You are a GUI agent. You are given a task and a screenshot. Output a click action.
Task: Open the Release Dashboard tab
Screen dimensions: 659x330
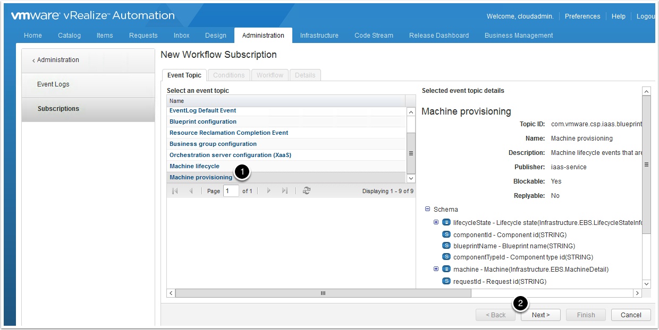439,36
